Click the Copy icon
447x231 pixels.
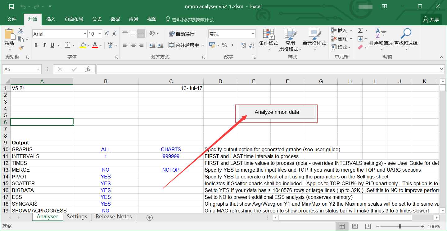point(21,39)
